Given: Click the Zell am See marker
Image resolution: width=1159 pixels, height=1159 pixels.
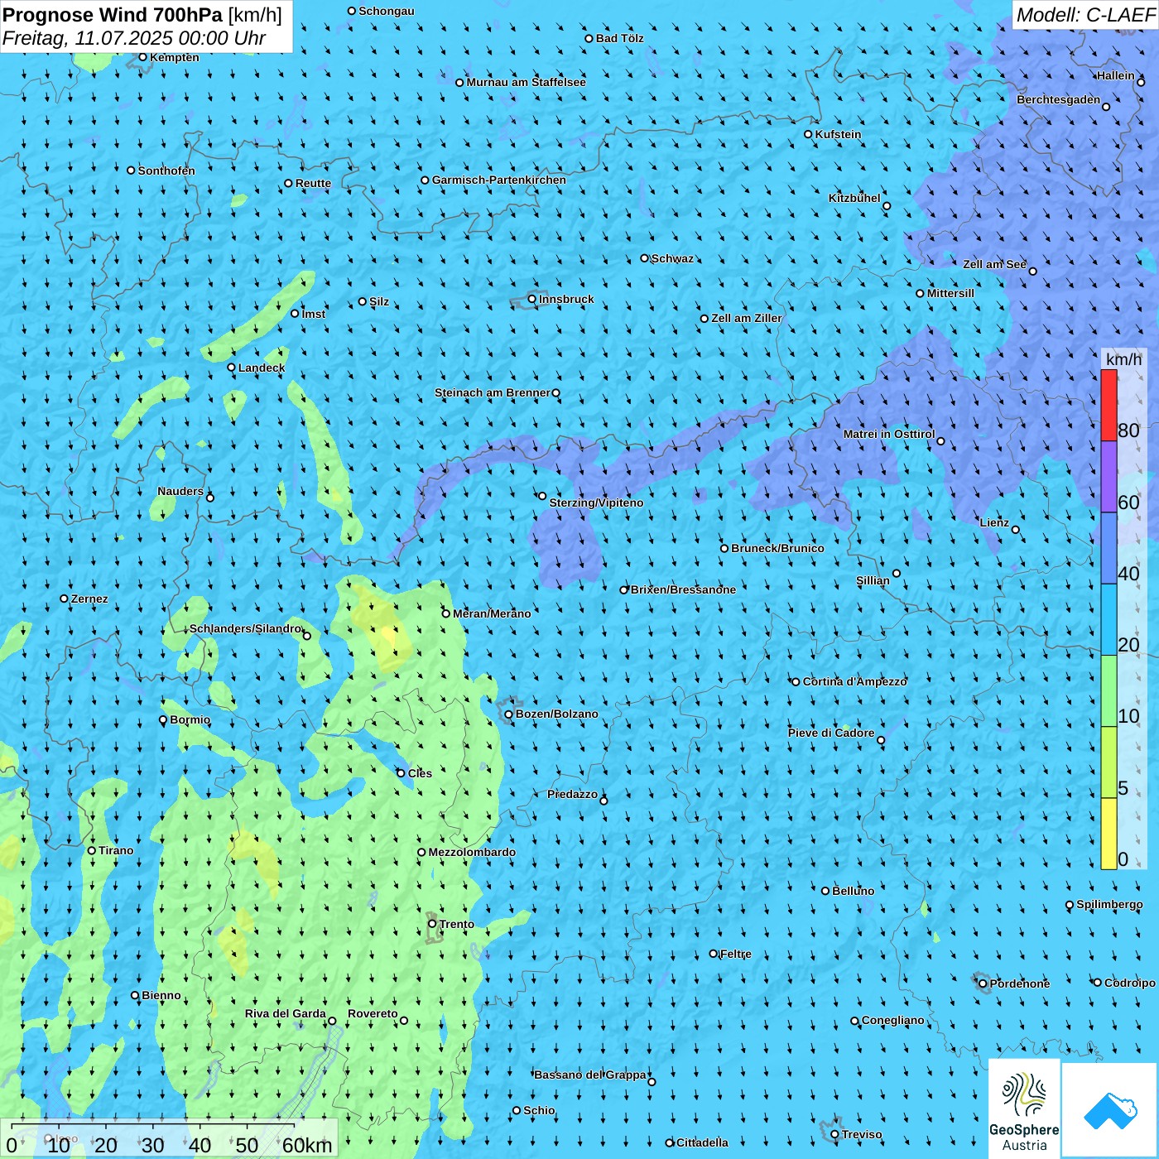Looking at the screenshot, I should coord(1032,271).
